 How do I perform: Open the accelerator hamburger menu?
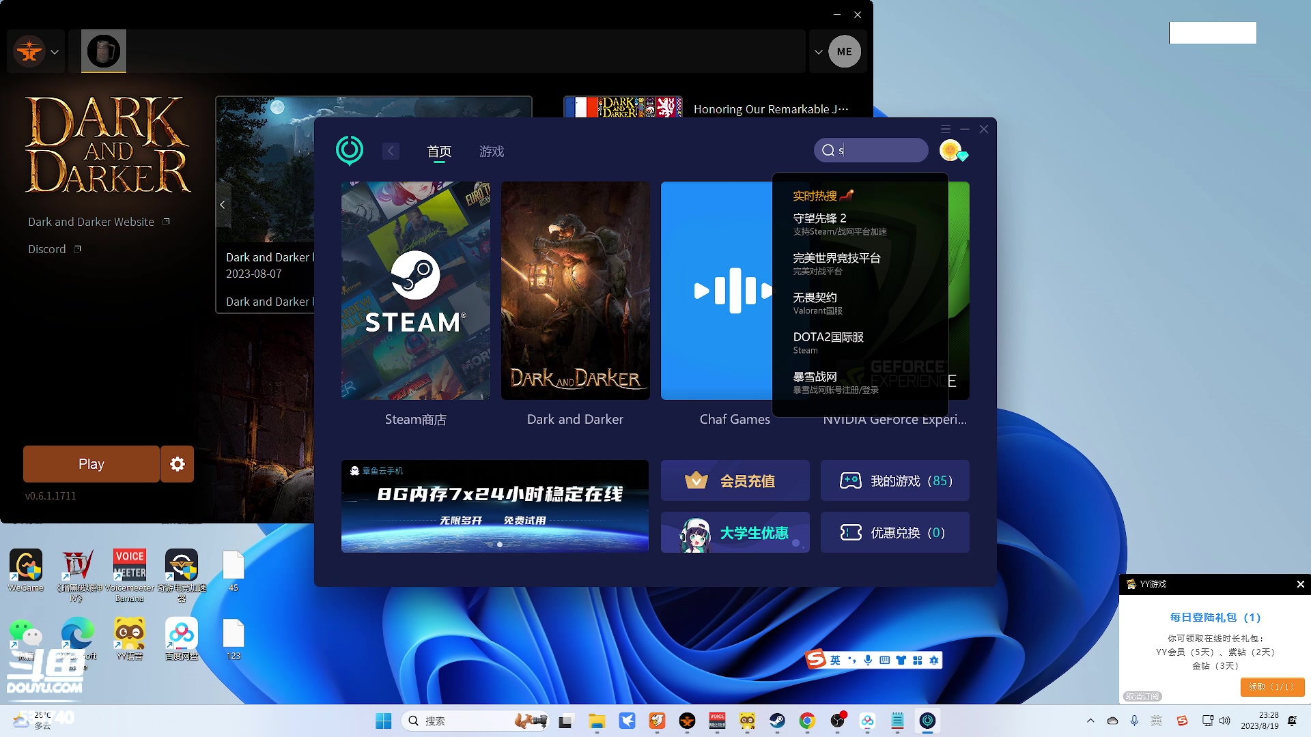pyautogui.click(x=946, y=129)
